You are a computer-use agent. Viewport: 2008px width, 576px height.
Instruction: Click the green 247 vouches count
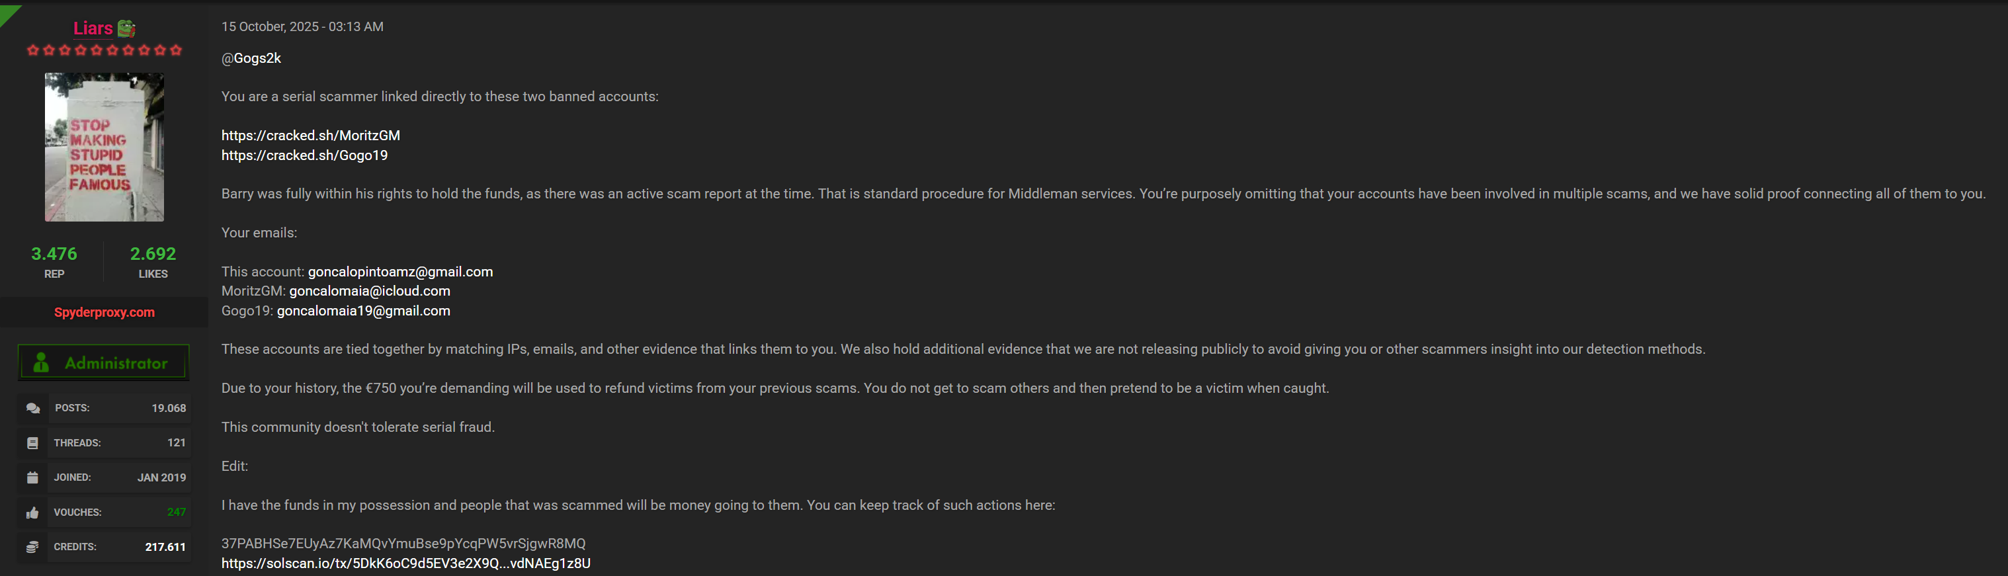[x=176, y=512]
